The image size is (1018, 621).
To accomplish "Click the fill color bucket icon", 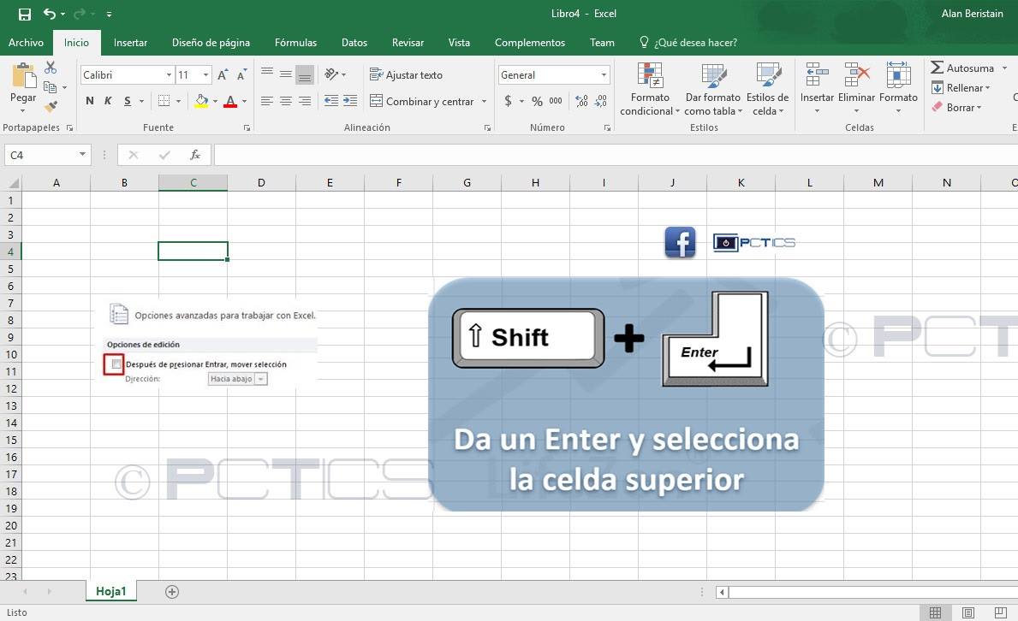I will [201, 101].
